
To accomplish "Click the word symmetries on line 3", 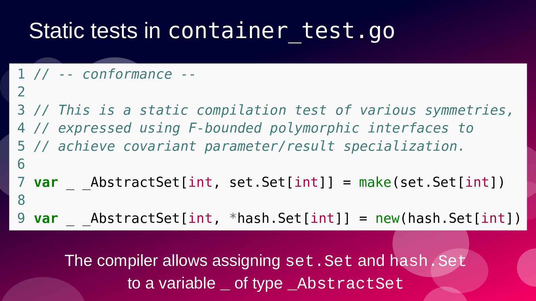I will [x=465, y=110].
